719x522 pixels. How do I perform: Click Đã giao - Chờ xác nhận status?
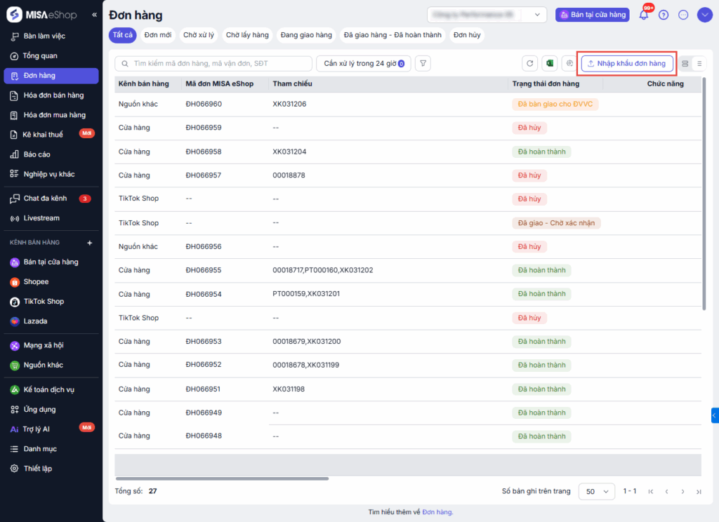pyautogui.click(x=556, y=223)
